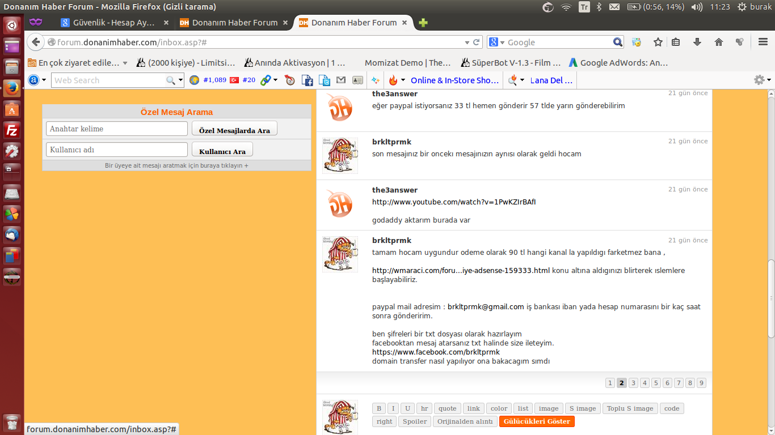Click the Facebook icon in the toolbar
This screenshot has width=775, height=435.
pyautogui.click(x=307, y=80)
